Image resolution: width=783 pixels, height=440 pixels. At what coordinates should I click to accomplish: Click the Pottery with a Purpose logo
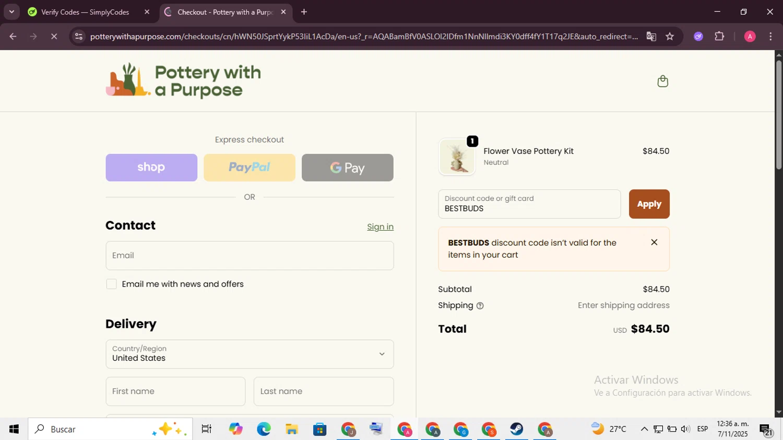pos(183,80)
